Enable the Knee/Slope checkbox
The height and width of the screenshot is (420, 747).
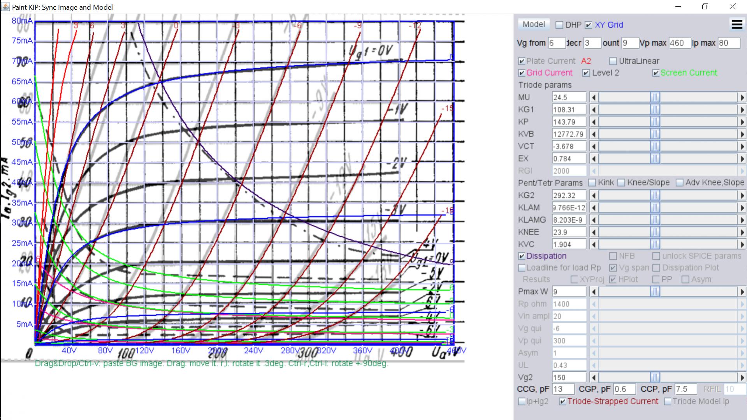(x=621, y=183)
